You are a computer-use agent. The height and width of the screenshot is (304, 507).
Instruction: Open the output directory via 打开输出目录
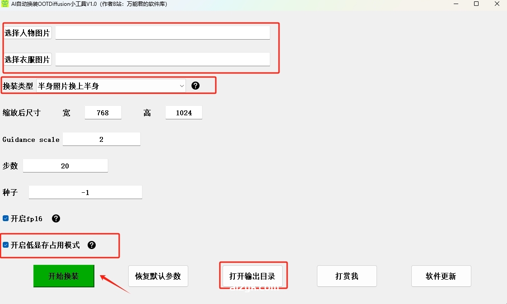(253, 276)
